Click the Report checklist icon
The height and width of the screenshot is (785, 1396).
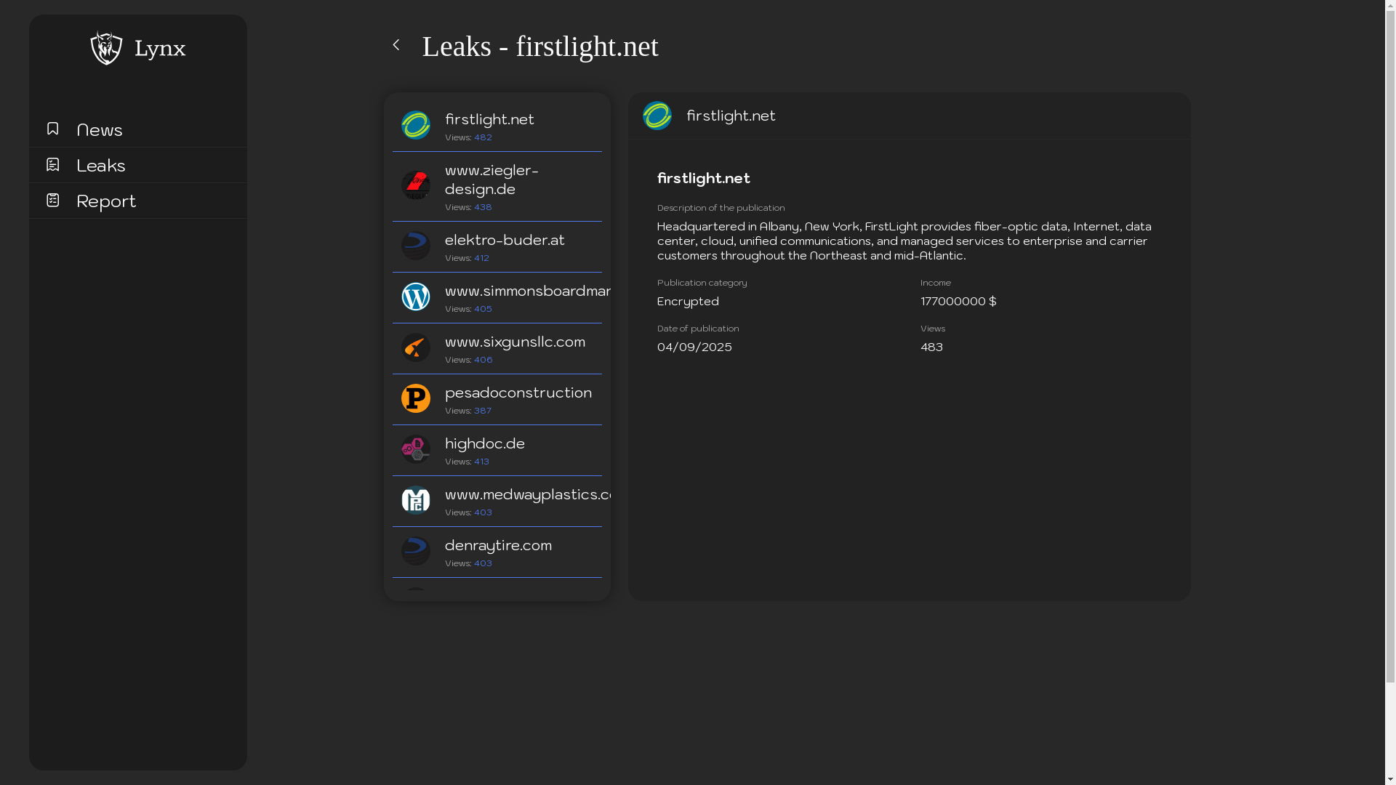pos(52,200)
